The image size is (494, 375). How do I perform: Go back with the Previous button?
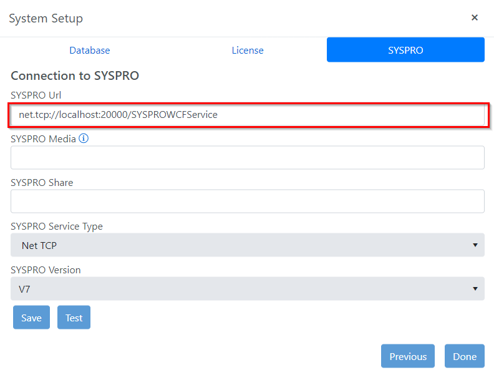coord(408,356)
